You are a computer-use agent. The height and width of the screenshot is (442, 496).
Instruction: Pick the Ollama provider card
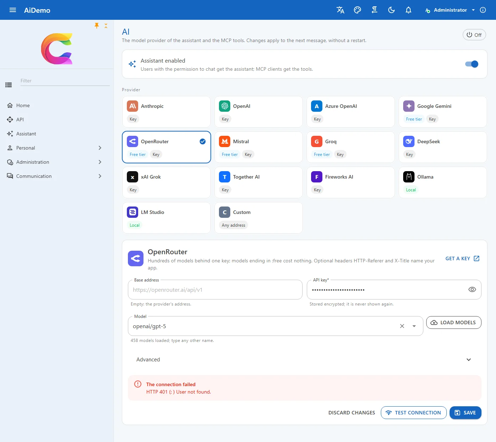(443, 182)
